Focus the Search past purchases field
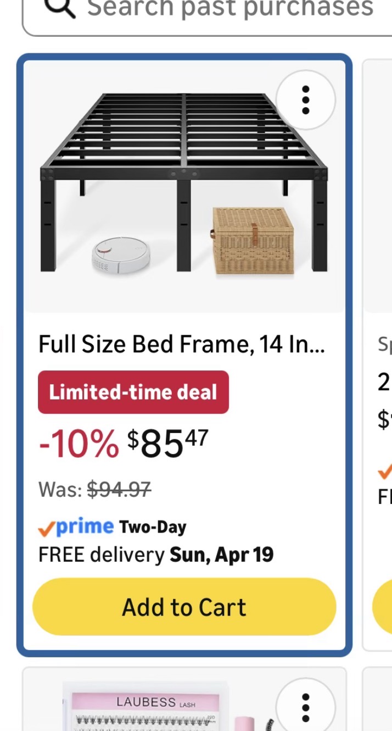Image resolution: width=392 pixels, height=731 pixels. (x=231, y=9)
